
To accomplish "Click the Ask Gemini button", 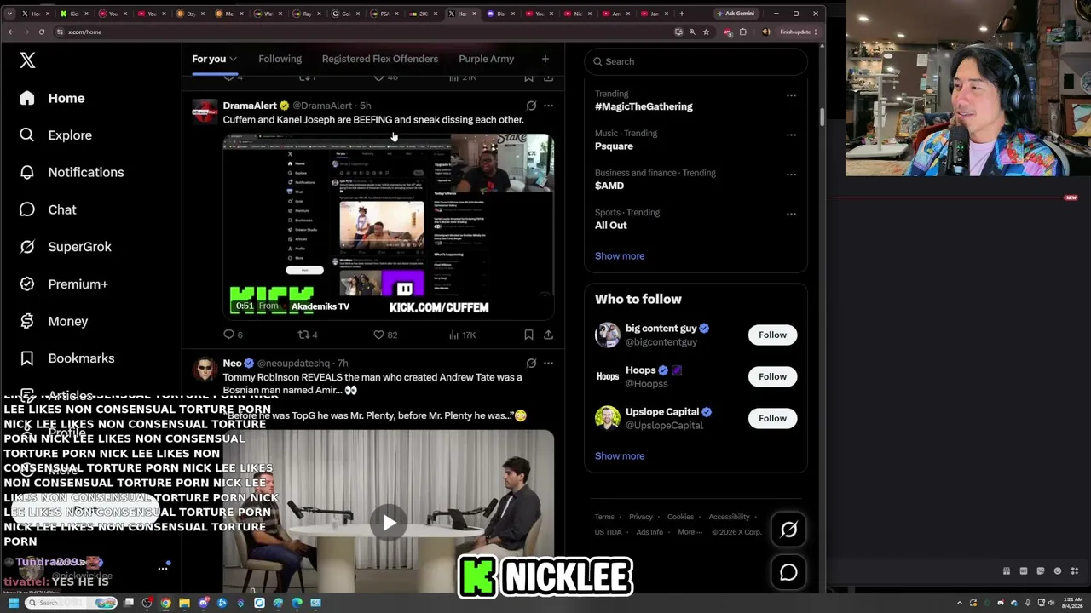I will [736, 14].
